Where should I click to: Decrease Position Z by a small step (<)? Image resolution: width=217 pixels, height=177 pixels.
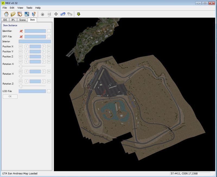coord(26,56)
